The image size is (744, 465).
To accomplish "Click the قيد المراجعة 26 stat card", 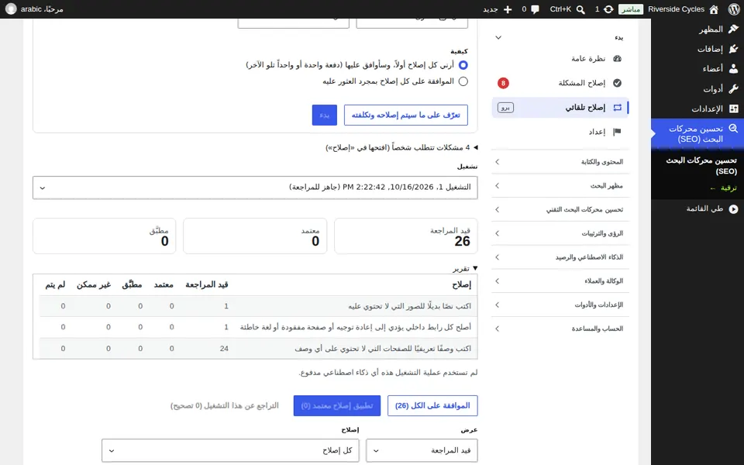I will 405,236.
